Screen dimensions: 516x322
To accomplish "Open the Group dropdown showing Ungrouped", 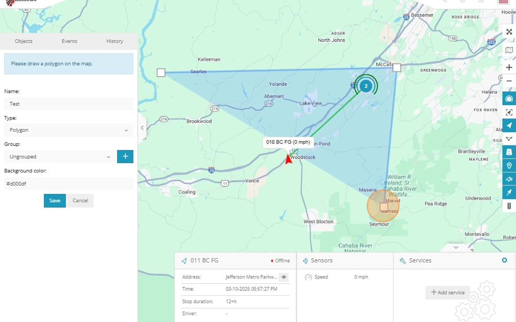I will [x=60, y=157].
